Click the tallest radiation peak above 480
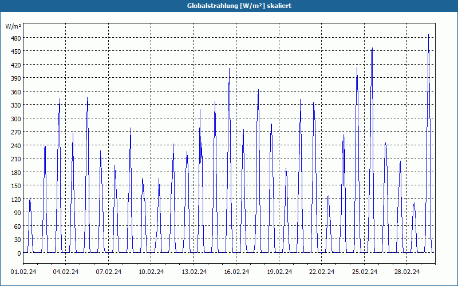Screen dimensions: 458x286 [428, 34]
